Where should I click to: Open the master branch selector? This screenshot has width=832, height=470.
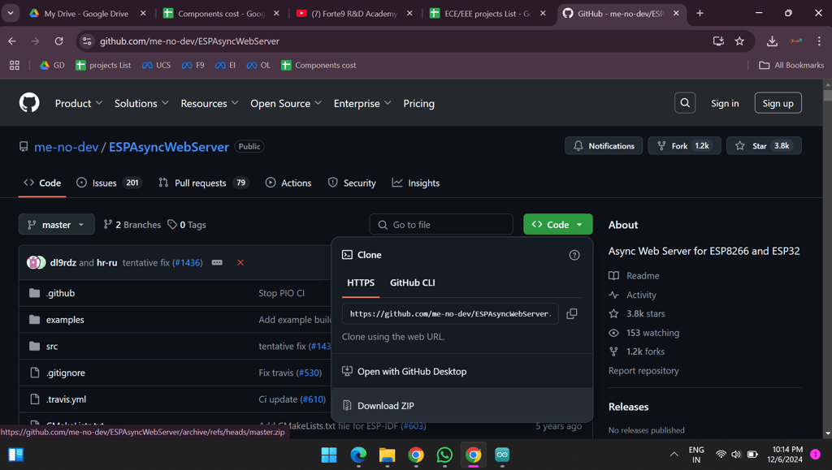(57, 225)
